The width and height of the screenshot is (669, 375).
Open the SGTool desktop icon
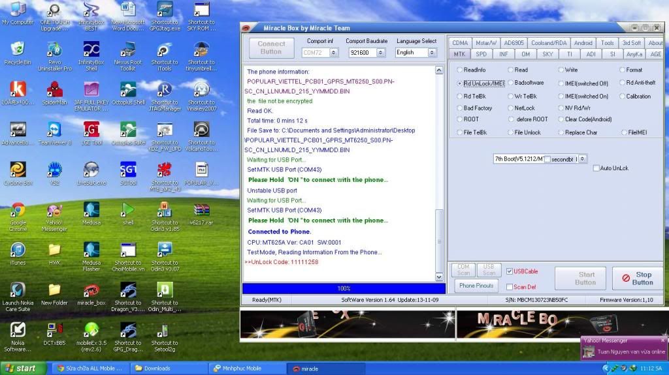[128, 174]
